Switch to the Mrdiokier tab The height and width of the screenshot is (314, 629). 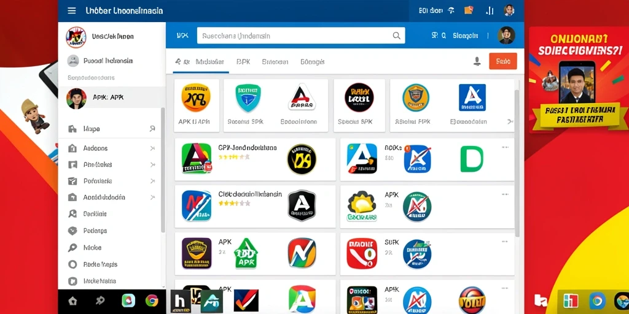pos(209,62)
